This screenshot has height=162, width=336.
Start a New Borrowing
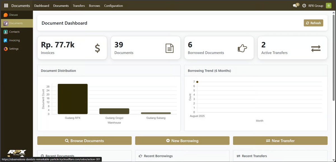[182, 141]
